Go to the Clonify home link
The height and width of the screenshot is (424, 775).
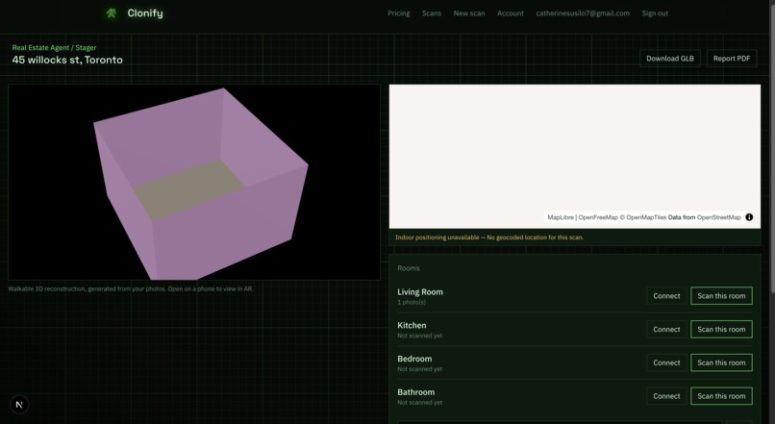134,13
